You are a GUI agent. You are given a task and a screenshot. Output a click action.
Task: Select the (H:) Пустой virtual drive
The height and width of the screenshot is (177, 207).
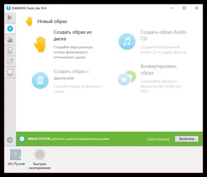(16, 155)
